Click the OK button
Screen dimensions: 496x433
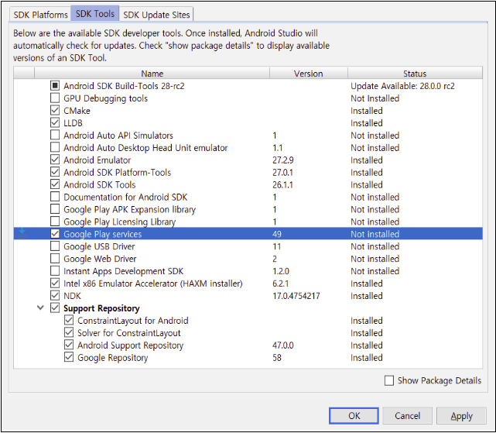(x=354, y=416)
